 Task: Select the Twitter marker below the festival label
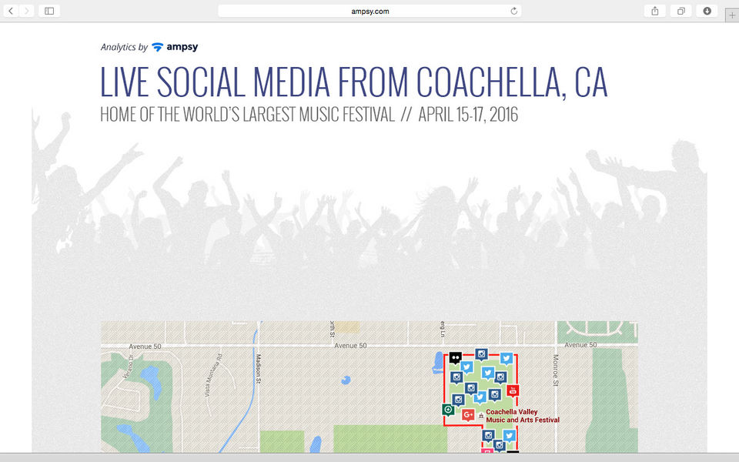coord(509,436)
